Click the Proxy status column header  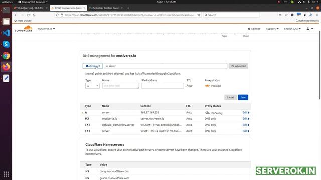click(213, 106)
